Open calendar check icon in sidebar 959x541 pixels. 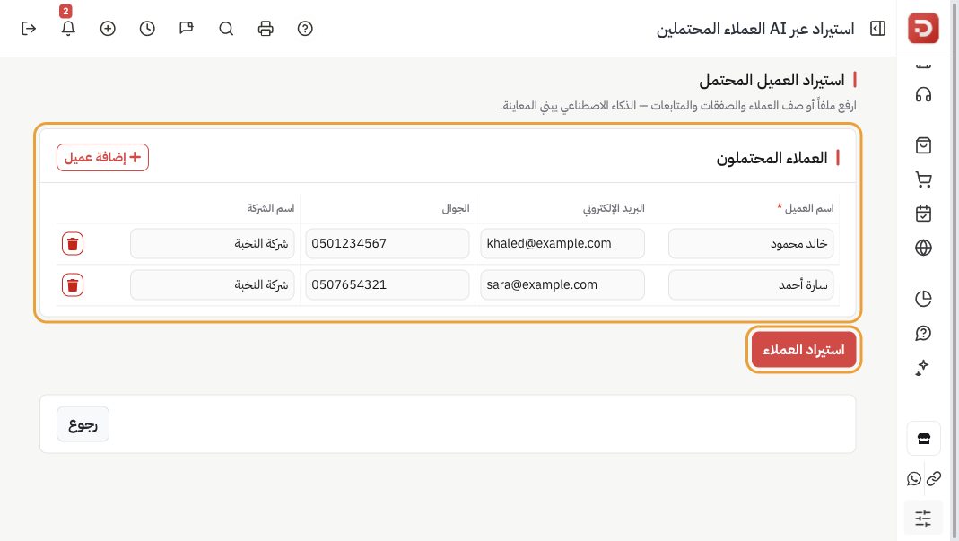tap(923, 214)
